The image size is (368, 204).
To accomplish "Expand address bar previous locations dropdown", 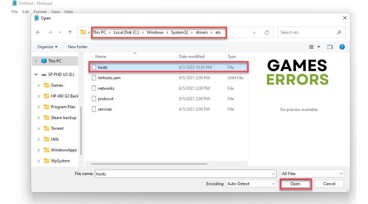I will pyautogui.click(x=254, y=33).
